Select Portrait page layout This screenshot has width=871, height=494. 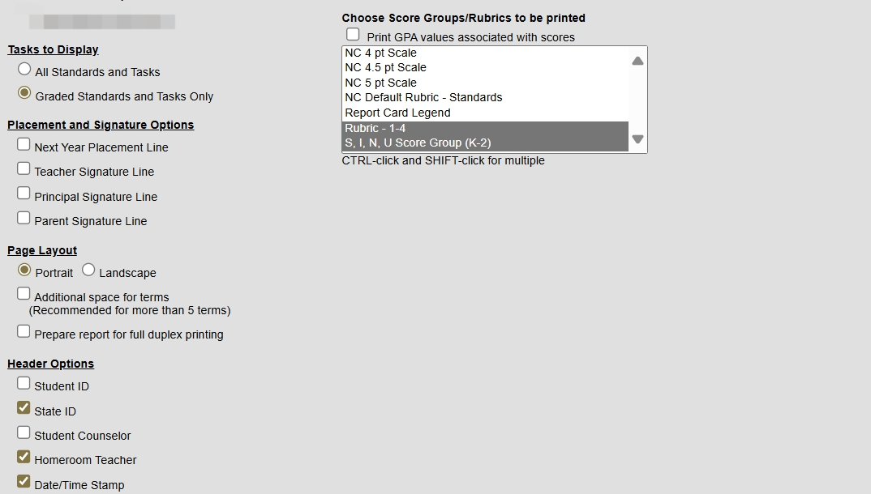[x=24, y=270]
